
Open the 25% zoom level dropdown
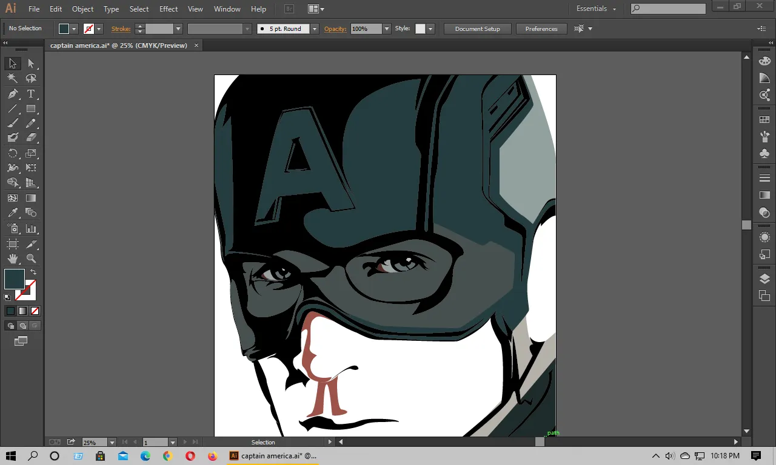(x=112, y=443)
